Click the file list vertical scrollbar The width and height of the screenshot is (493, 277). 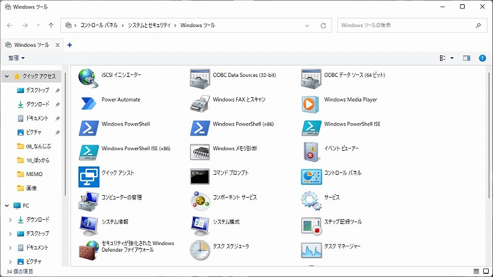click(489, 135)
